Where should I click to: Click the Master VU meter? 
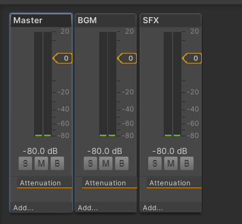click(43, 84)
